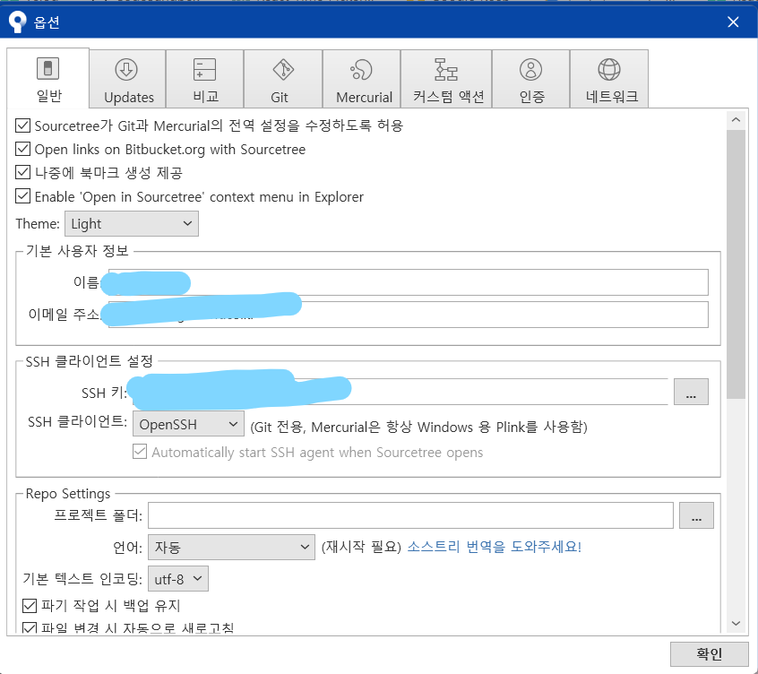
Task: Click the Git diamond icon
Action: coord(283,70)
